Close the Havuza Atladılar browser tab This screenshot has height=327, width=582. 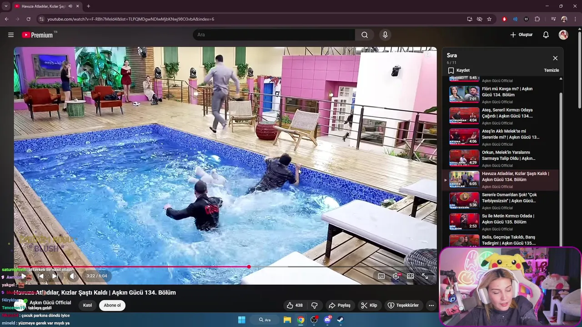tap(77, 6)
